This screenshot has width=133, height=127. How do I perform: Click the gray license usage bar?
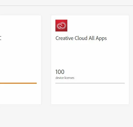90,83
